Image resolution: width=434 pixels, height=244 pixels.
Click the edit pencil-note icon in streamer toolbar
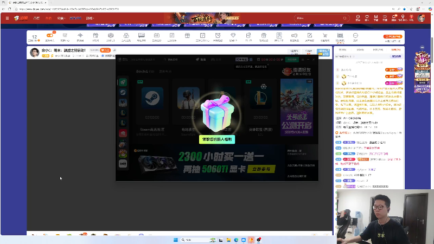pyautogui.click(x=309, y=35)
